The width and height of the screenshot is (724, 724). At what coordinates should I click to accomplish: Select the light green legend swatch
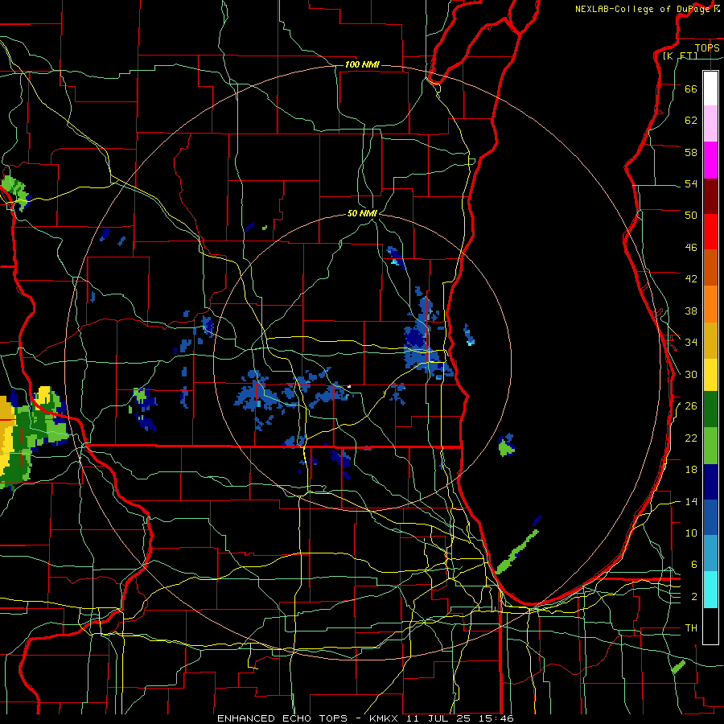(710, 446)
